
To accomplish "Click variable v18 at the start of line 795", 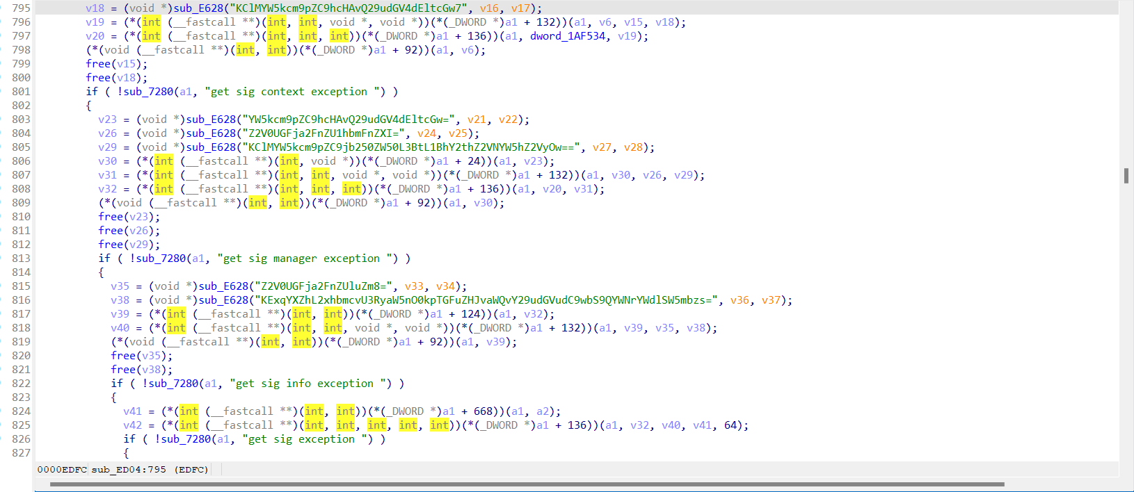I will (x=95, y=8).
